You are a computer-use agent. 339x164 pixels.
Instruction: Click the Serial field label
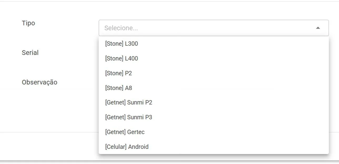(x=30, y=52)
